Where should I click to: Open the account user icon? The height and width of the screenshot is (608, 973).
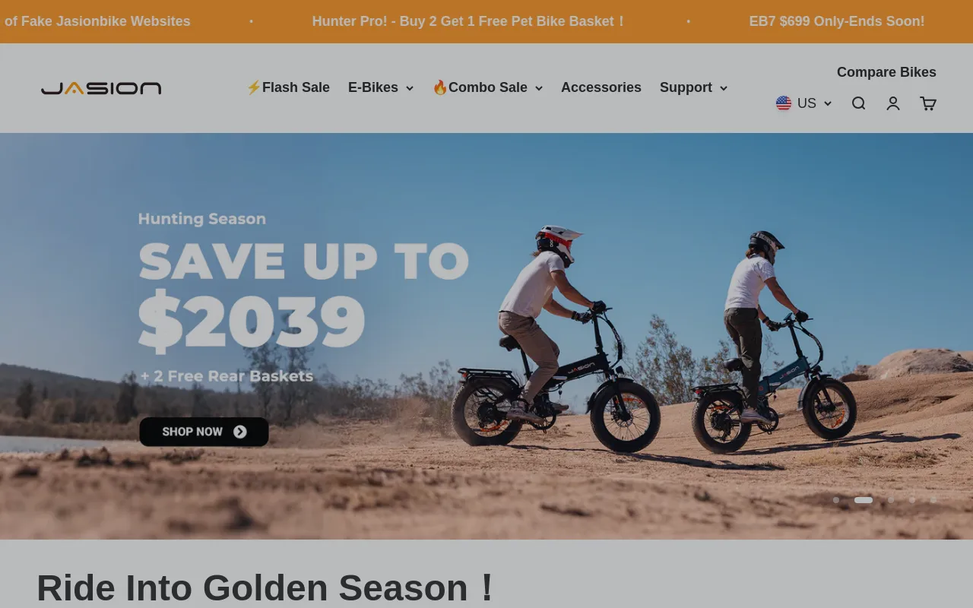click(893, 103)
